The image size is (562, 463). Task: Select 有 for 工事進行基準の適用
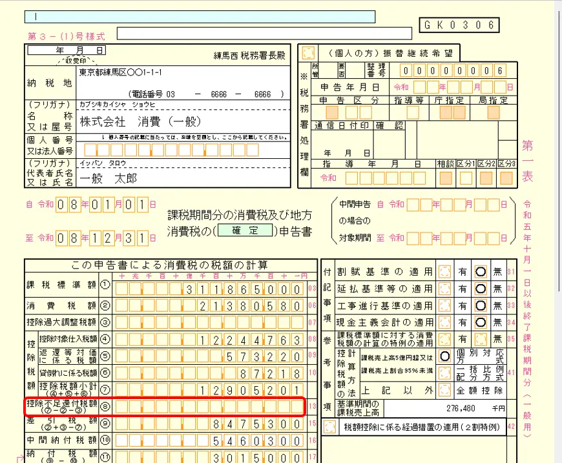(x=444, y=305)
